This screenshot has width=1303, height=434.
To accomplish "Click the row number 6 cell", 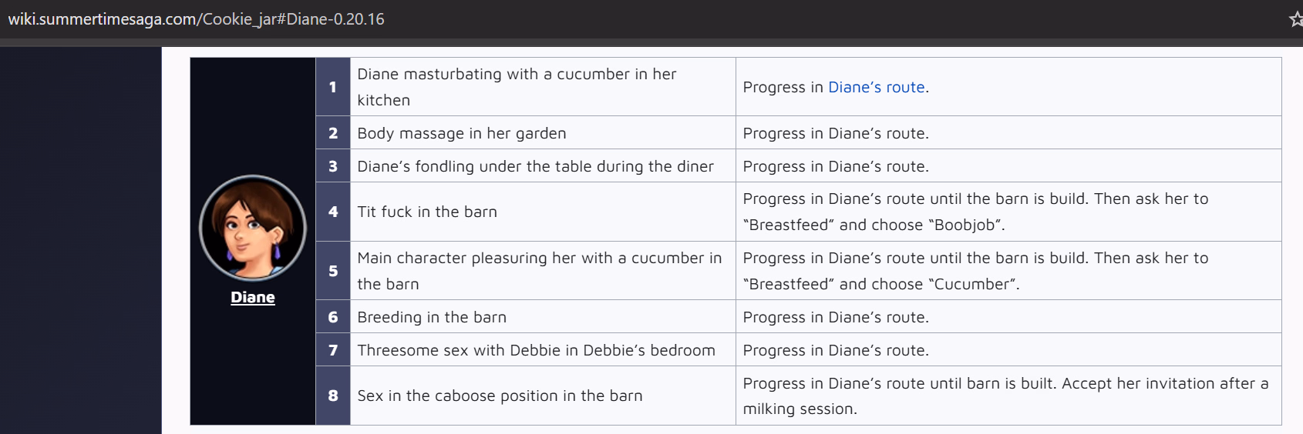I will click(x=333, y=317).
